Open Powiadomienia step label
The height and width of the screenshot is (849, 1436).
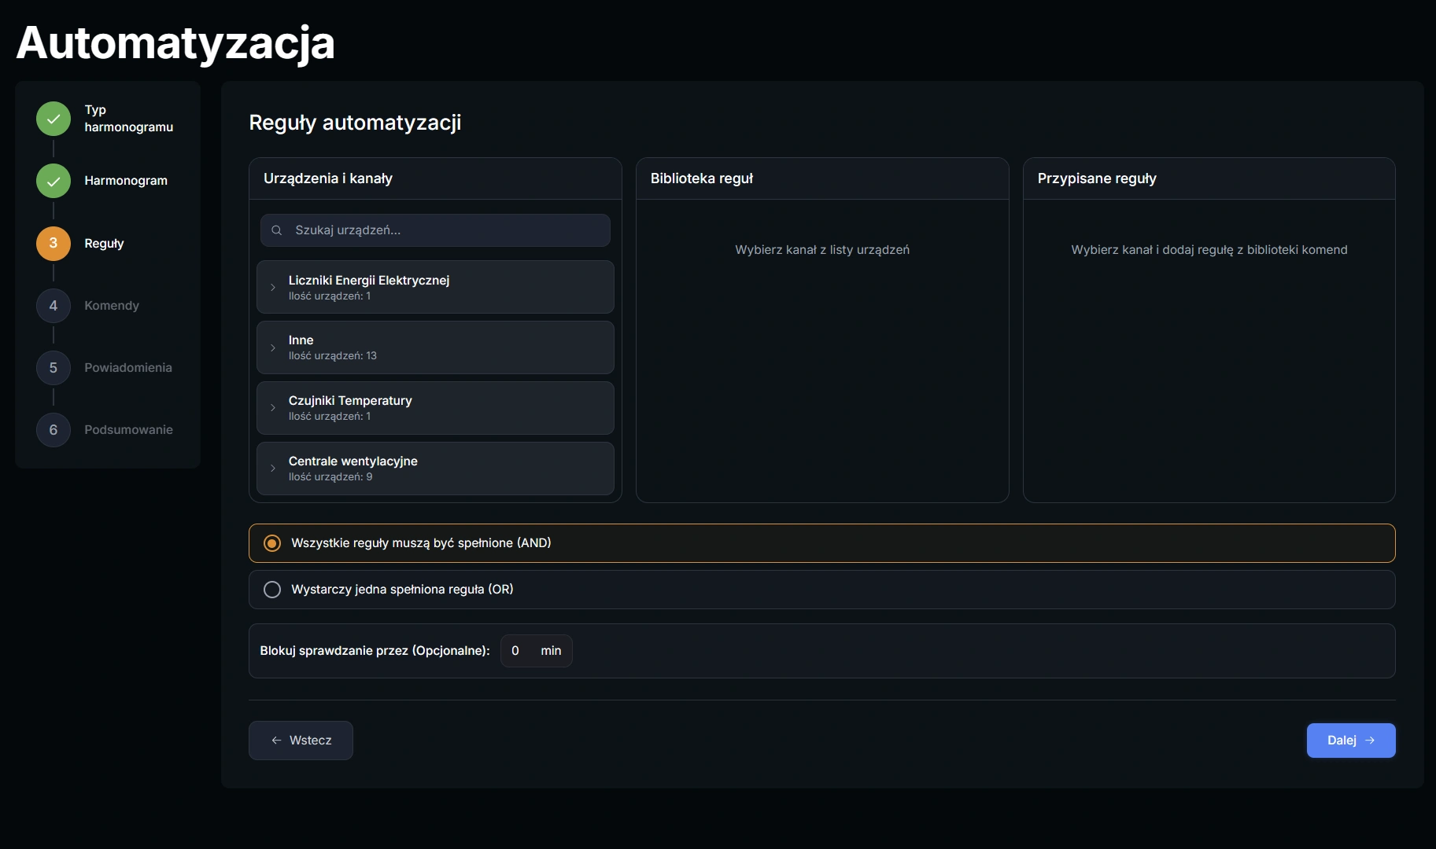[128, 367]
